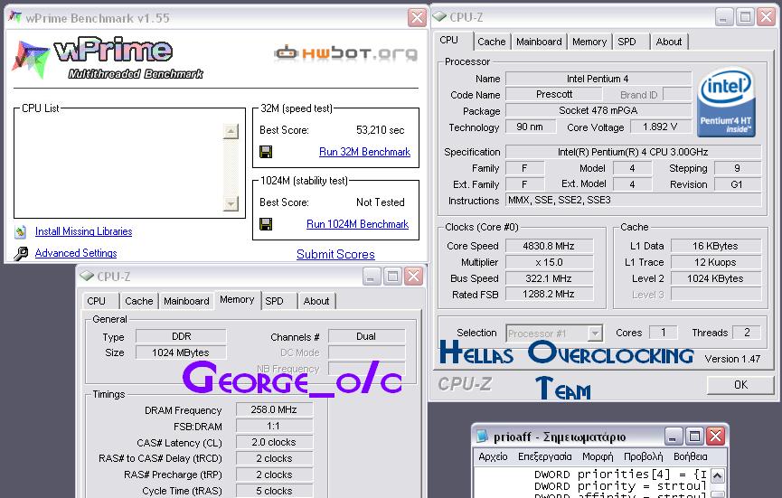Click the Rated FSB value 1288.2 MHz
The image size is (782, 498).
coord(549,294)
